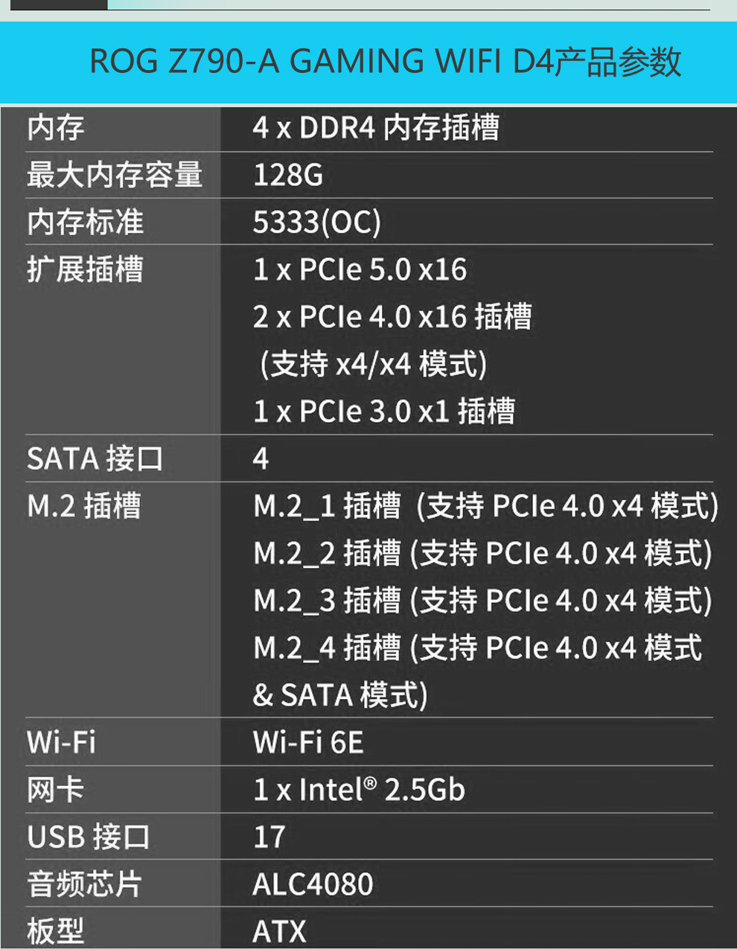The width and height of the screenshot is (737, 949).
Task: Click the 5333(OC) value
Action: click(317, 222)
